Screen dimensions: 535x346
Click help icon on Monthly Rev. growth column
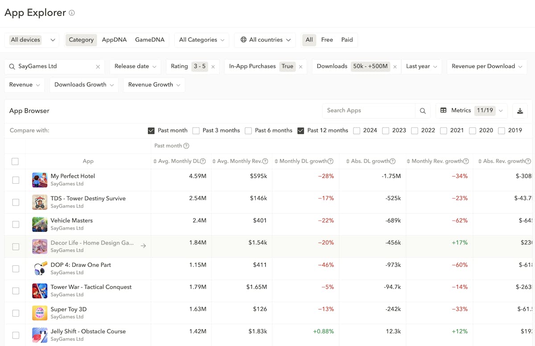[466, 161]
